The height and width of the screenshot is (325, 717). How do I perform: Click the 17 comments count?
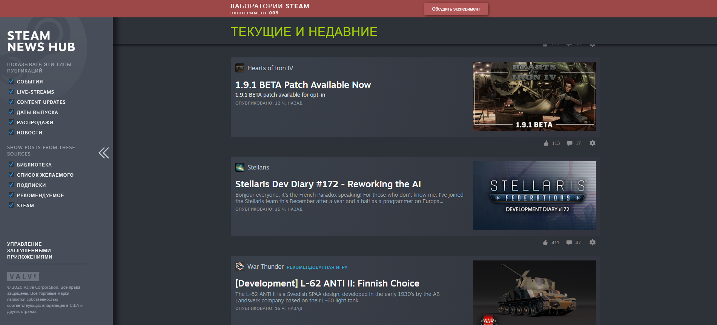pyautogui.click(x=578, y=143)
